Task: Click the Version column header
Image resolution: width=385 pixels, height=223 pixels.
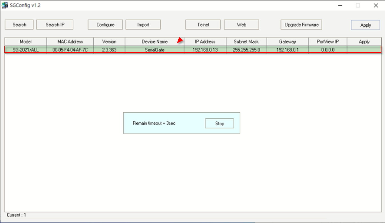Action: [x=109, y=41]
